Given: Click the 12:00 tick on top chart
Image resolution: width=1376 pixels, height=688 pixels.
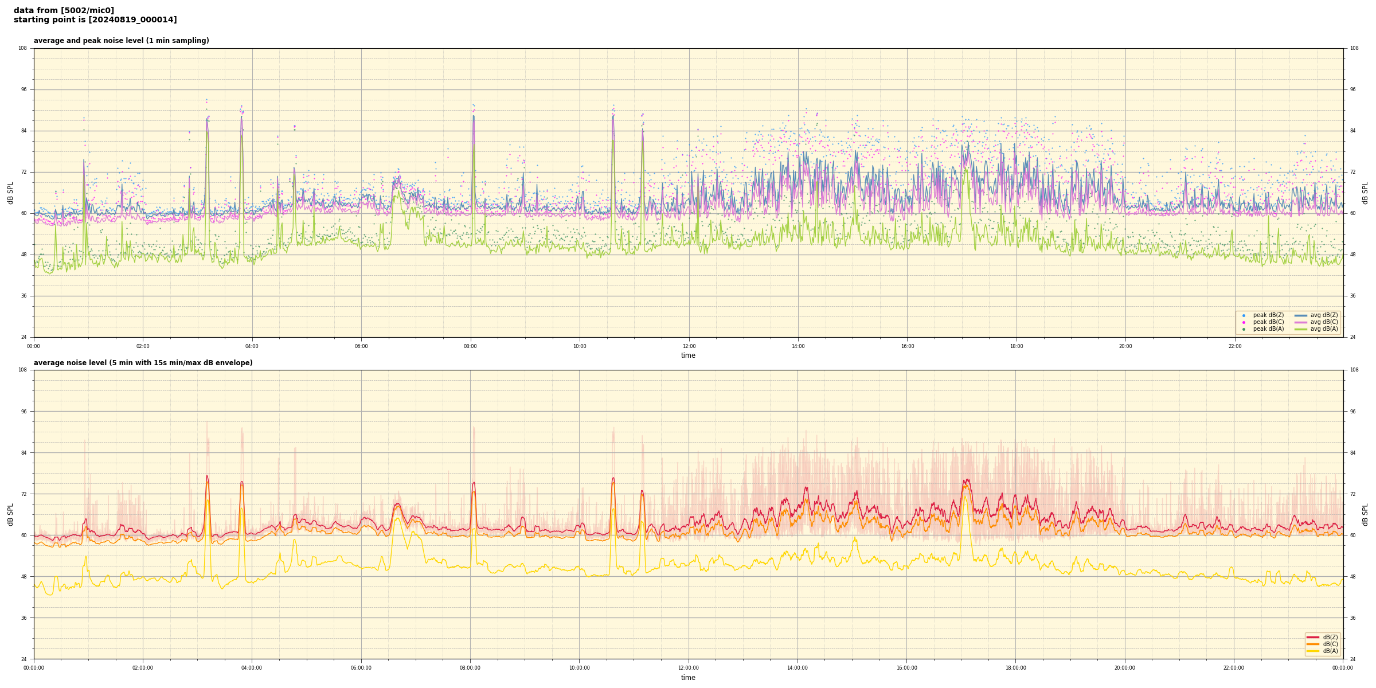Looking at the screenshot, I should coord(689,346).
